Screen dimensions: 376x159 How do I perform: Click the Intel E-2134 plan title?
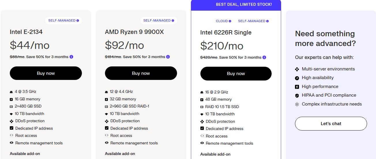pyautogui.click(x=26, y=32)
